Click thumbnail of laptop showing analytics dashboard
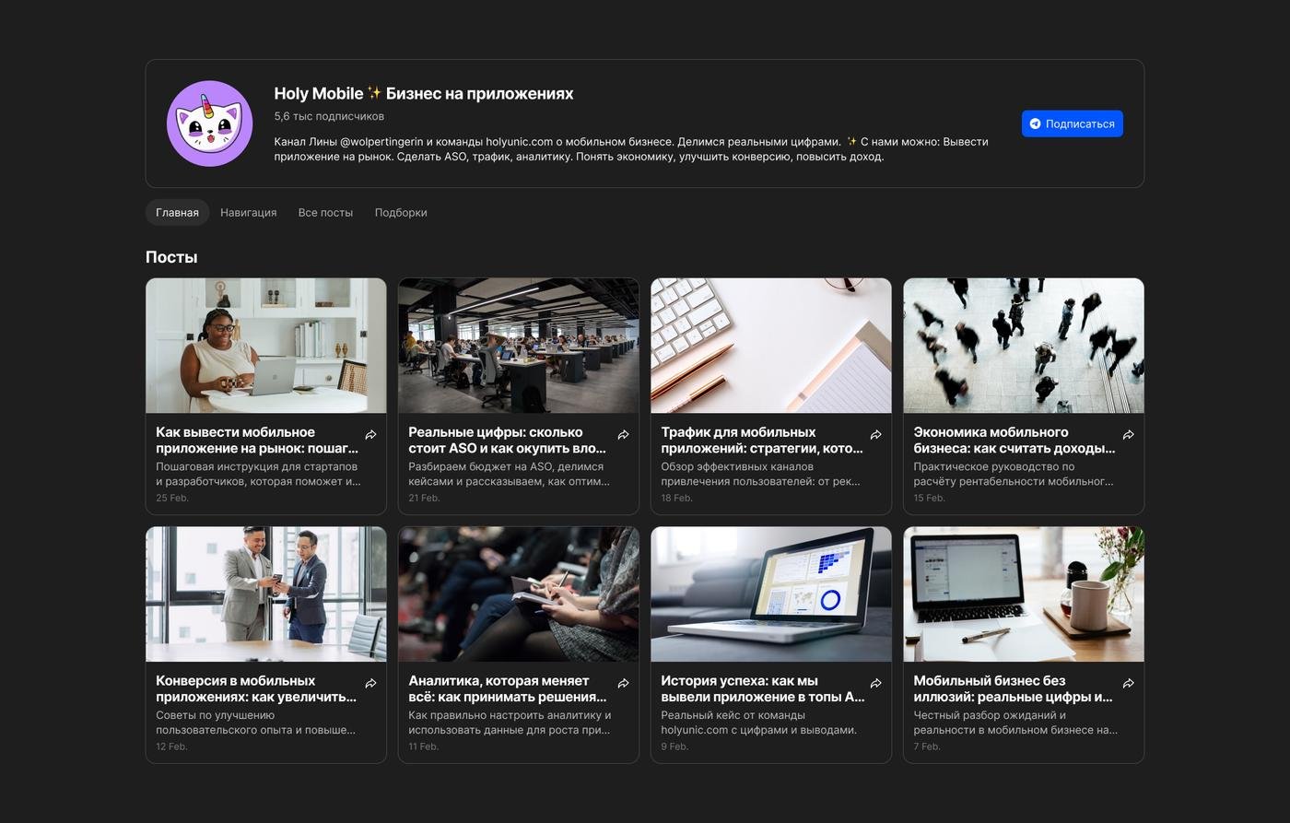 (771, 594)
